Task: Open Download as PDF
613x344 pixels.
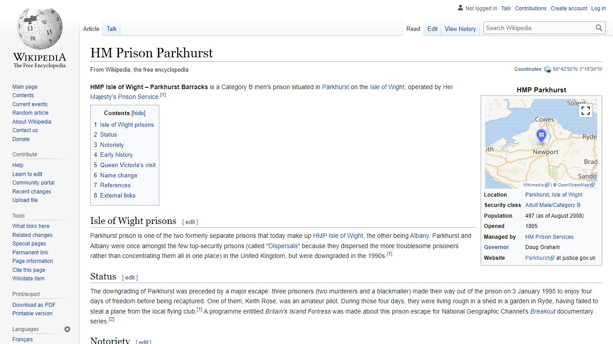Action: coord(34,305)
